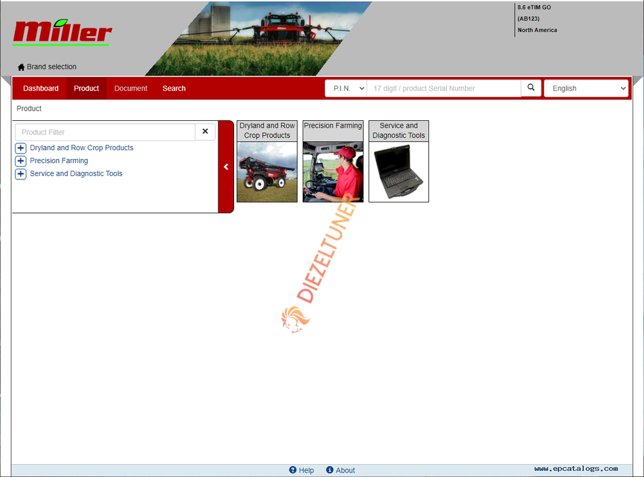Click the Miller logo
Screen dimensions: 644x477
pyautogui.click(x=62, y=32)
